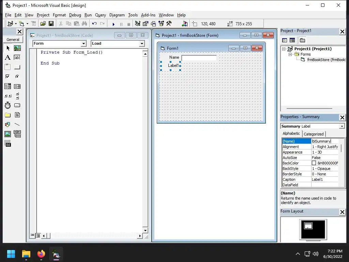Switch to Full Module View in code window
Image resolution: width=349 pixels, height=262 pixels.
click(38, 235)
